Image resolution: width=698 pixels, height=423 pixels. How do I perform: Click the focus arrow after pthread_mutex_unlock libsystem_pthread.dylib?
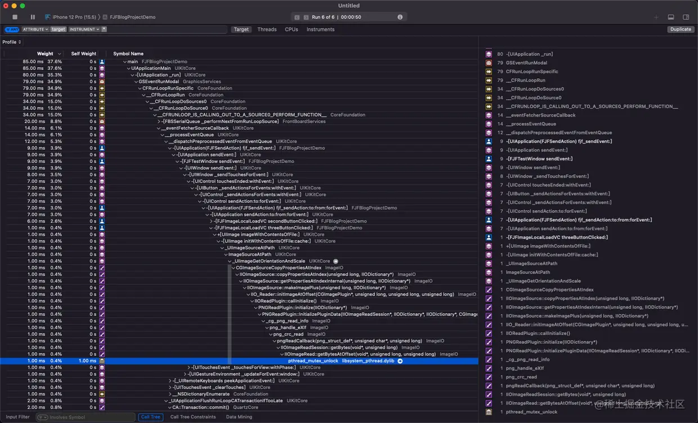point(400,360)
